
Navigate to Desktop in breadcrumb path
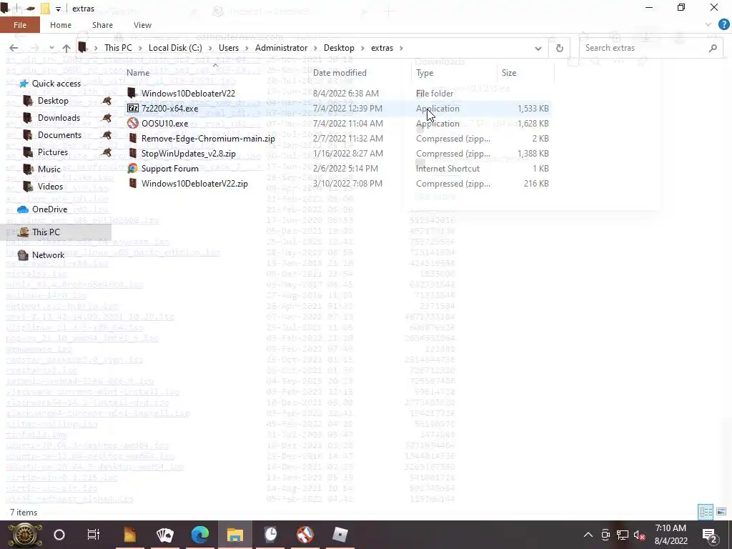(339, 48)
